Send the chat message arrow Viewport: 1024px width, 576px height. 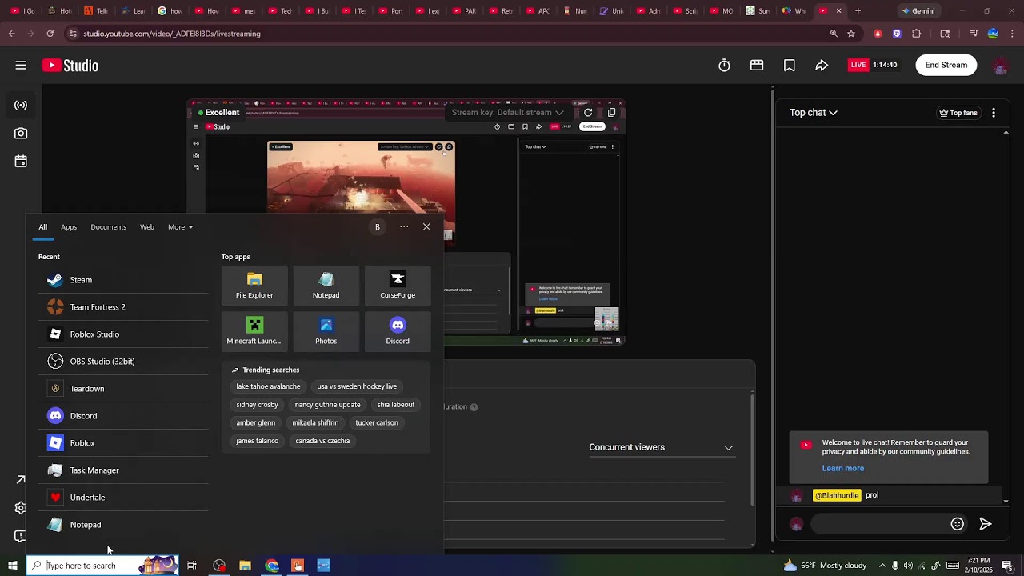click(x=986, y=524)
